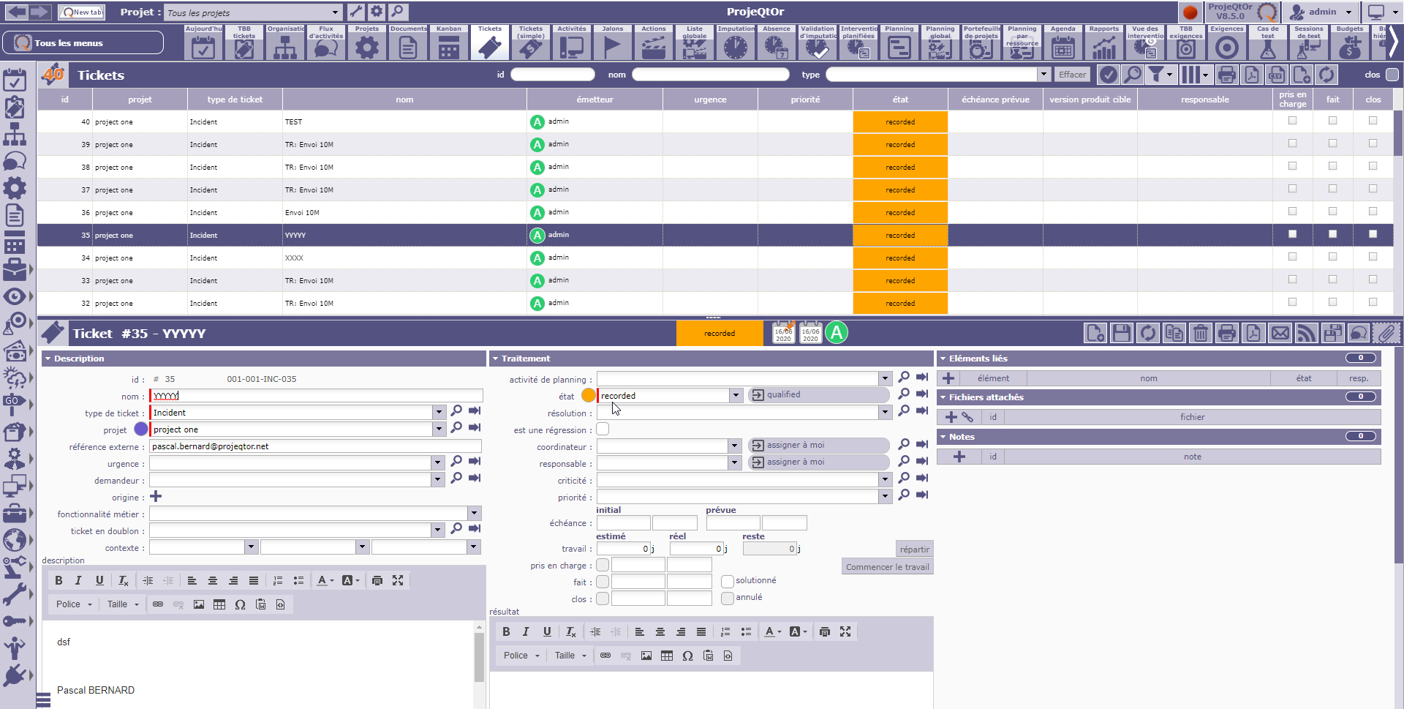Expand the 'état' recorded dropdown
The height and width of the screenshot is (709, 1404).
tap(735, 396)
